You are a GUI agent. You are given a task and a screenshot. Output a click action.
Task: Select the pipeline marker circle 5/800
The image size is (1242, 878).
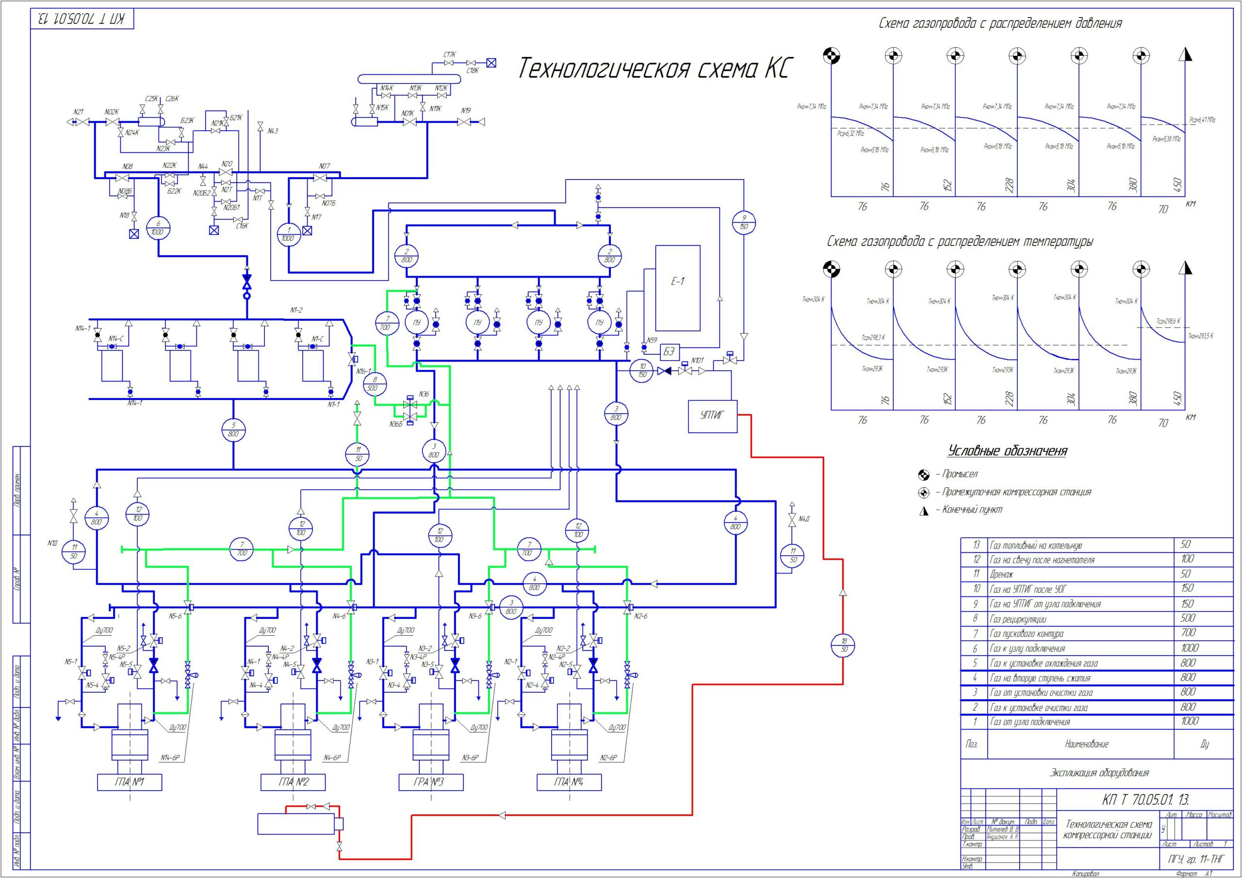click(233, 430)
